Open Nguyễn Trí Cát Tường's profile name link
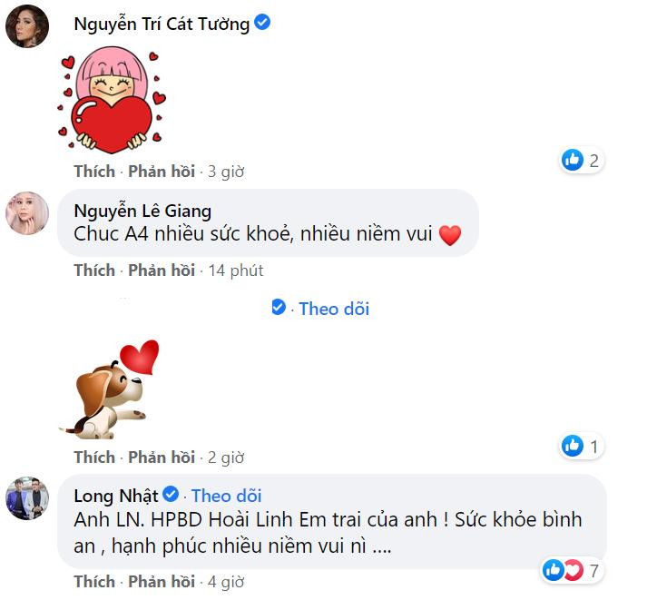 coord(162,24)
